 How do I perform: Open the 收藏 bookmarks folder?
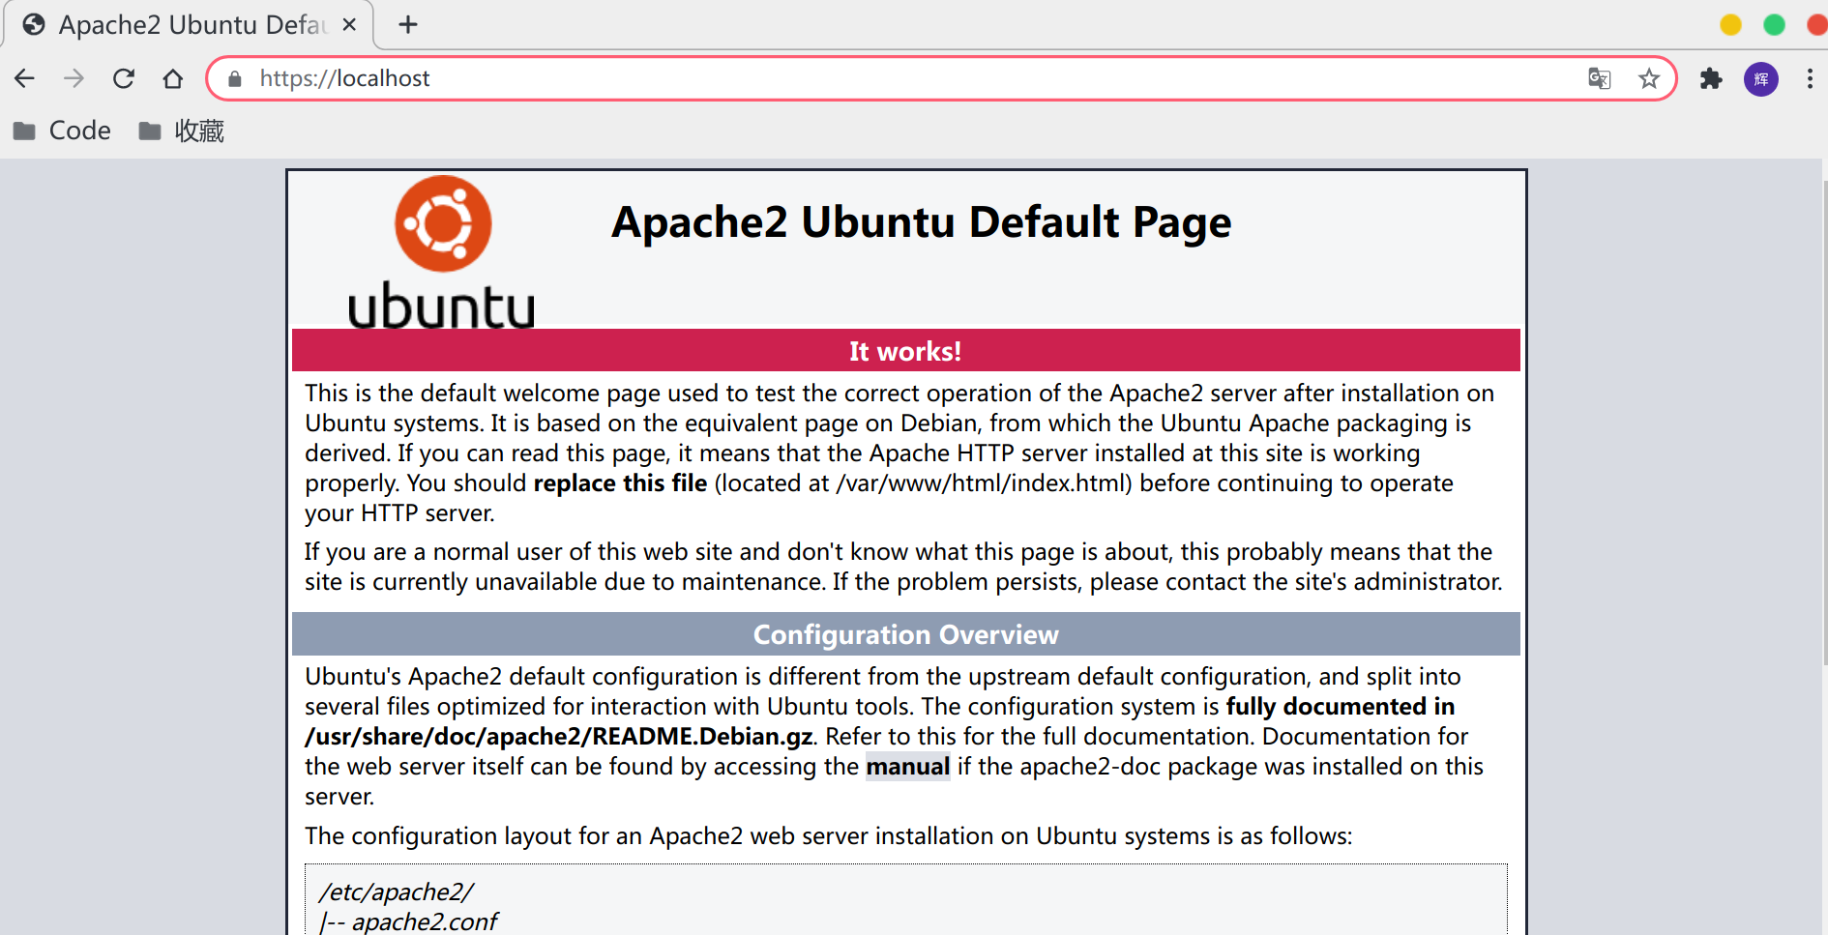pos(182,131)
